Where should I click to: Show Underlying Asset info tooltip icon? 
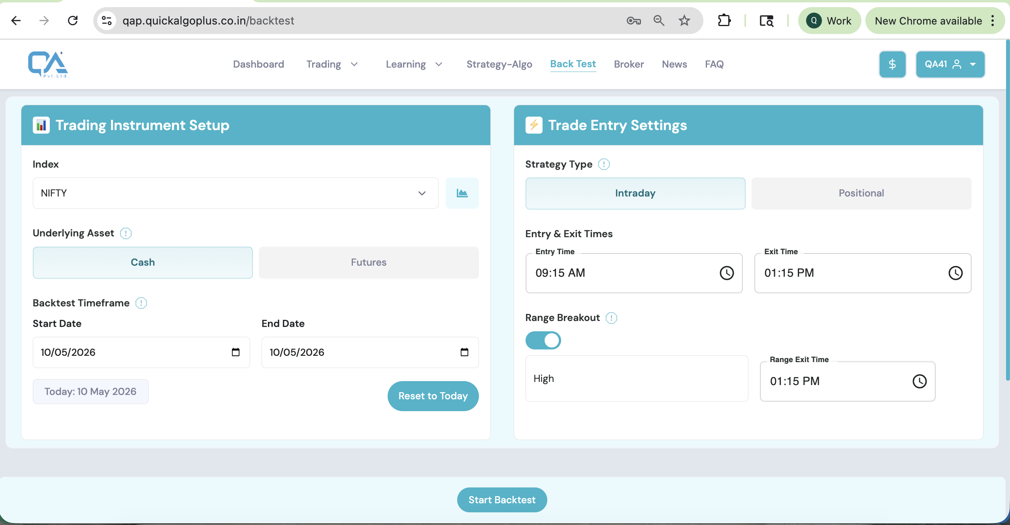click(x=126, y=233)
